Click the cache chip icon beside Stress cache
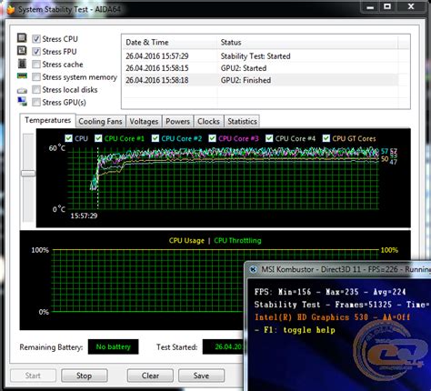 pyautogui.click(x=22, y=64)
